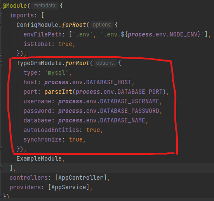Screen dimensions: 214x201
Task: Click DATABASE_NAME variable
Action: (x=123, y=120)
